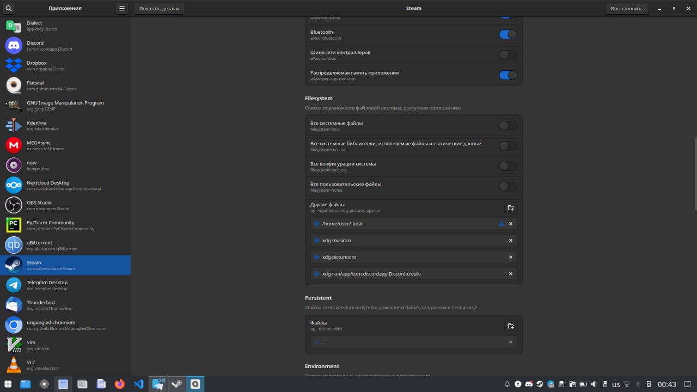
Task: Disable the Bluetooth toggle
Action: point(508,34)
